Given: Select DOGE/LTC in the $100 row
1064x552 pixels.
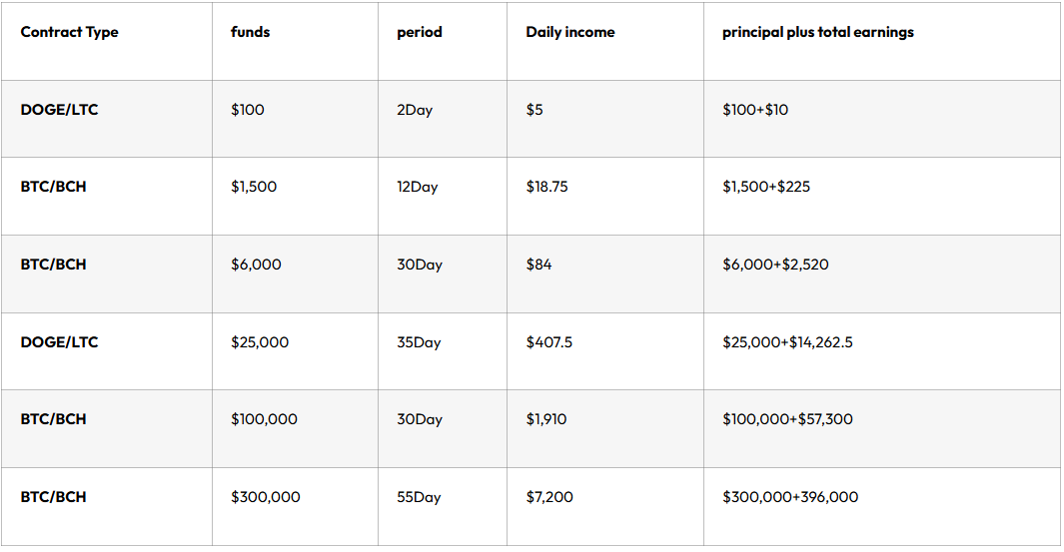Looking at the screenshot, I should [59, 110].
